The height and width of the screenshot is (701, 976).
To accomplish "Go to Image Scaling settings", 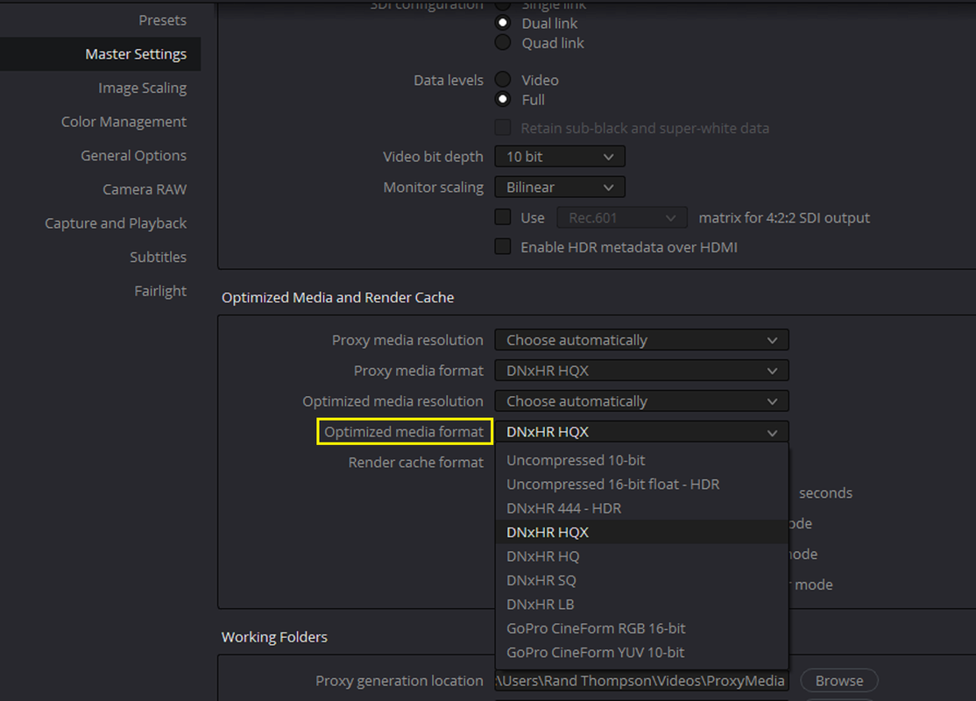I will pyautogui.click(x=142, y=89).
